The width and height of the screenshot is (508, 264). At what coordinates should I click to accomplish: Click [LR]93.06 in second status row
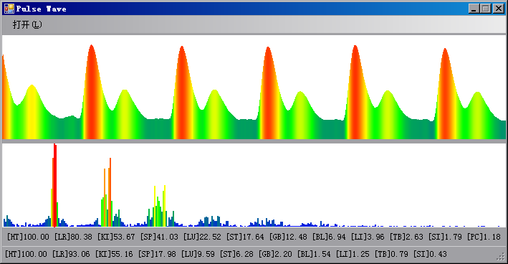[x=71, y=254]
